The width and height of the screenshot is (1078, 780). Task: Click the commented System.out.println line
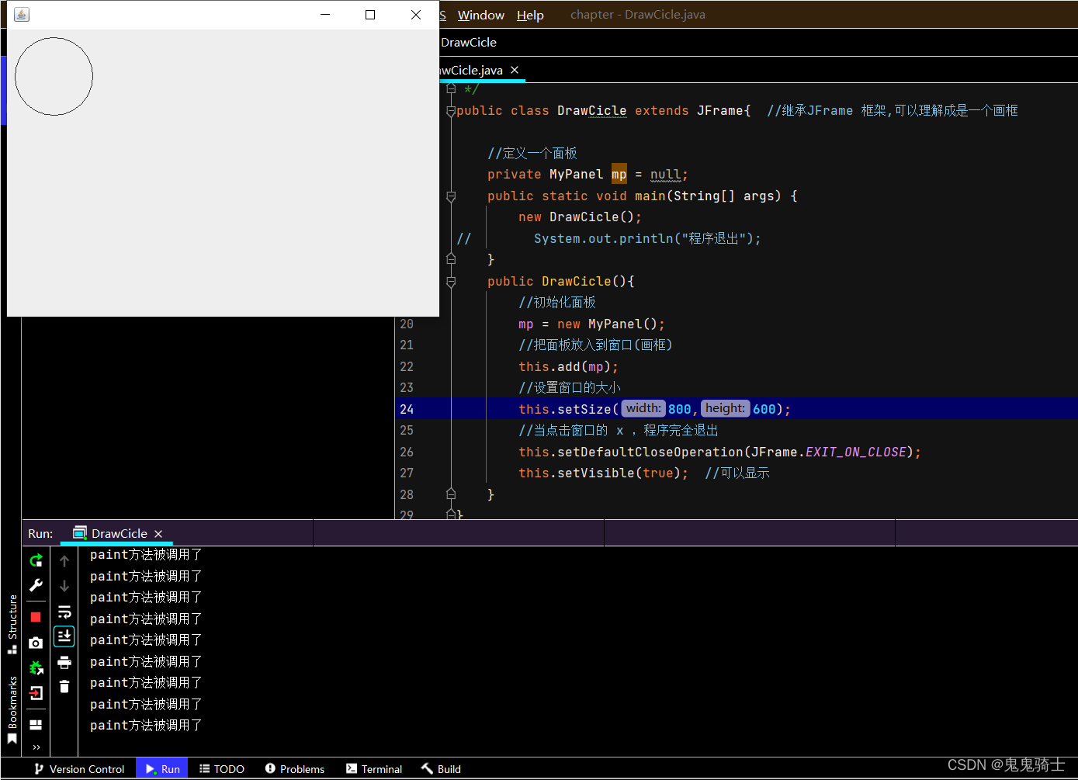click(647, 238)
